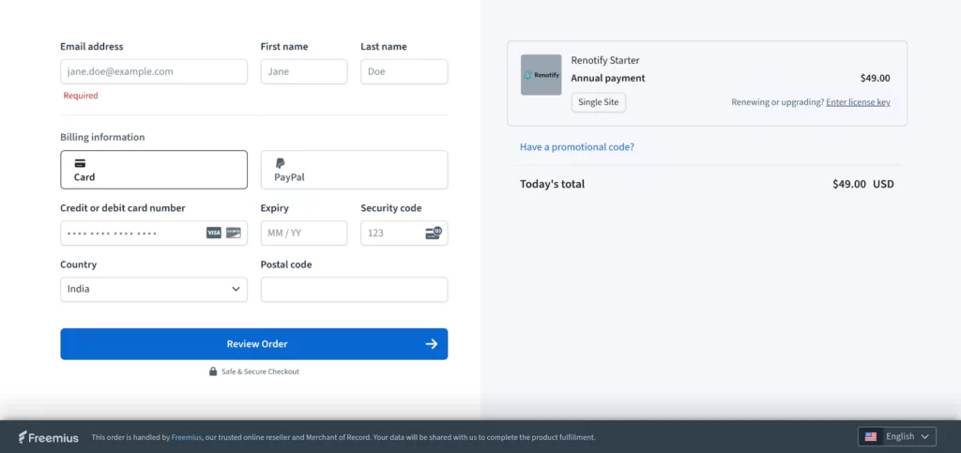Click the Single Site license button
Viewport: 961px width, 453px height.
tap(599, 102)
